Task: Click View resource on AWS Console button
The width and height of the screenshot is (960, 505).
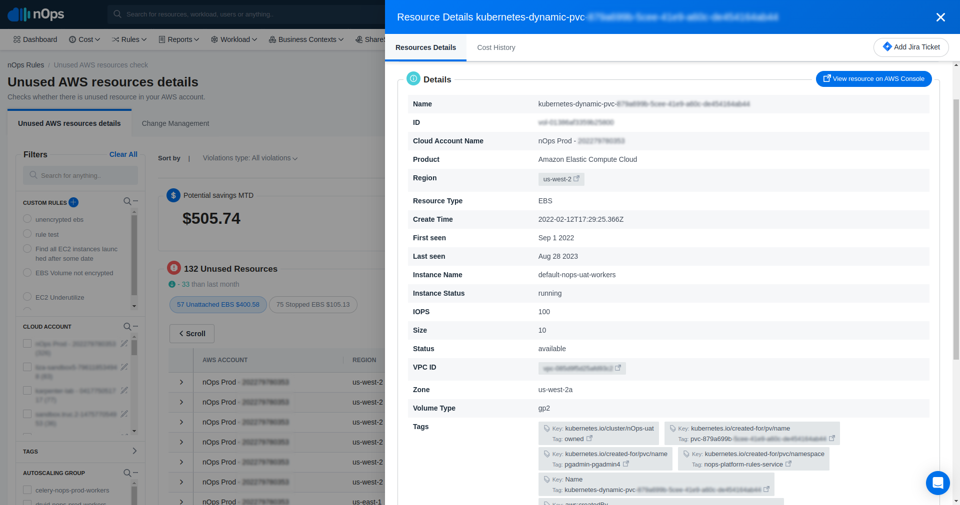Action: (x=874, y=79)
